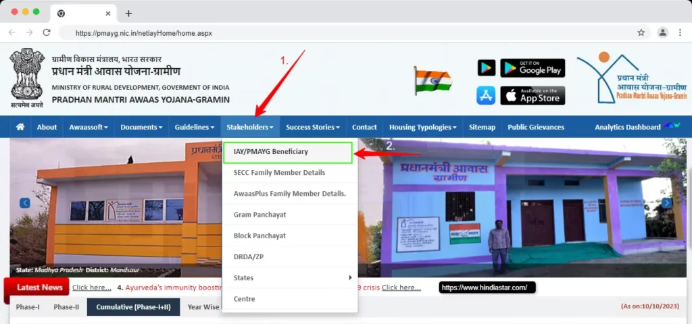Click the home icon in navigation bar
Image resolution: width=692 pixels, height=324 pixels.
click(x=20, y=127)
